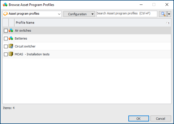Click the Batteries profile icon
Viewport: 174px width, 124px height.
(11, 38)
